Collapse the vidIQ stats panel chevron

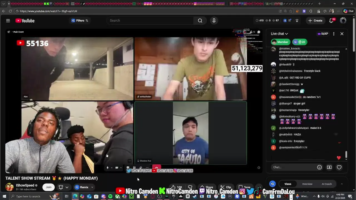(342, 184)
